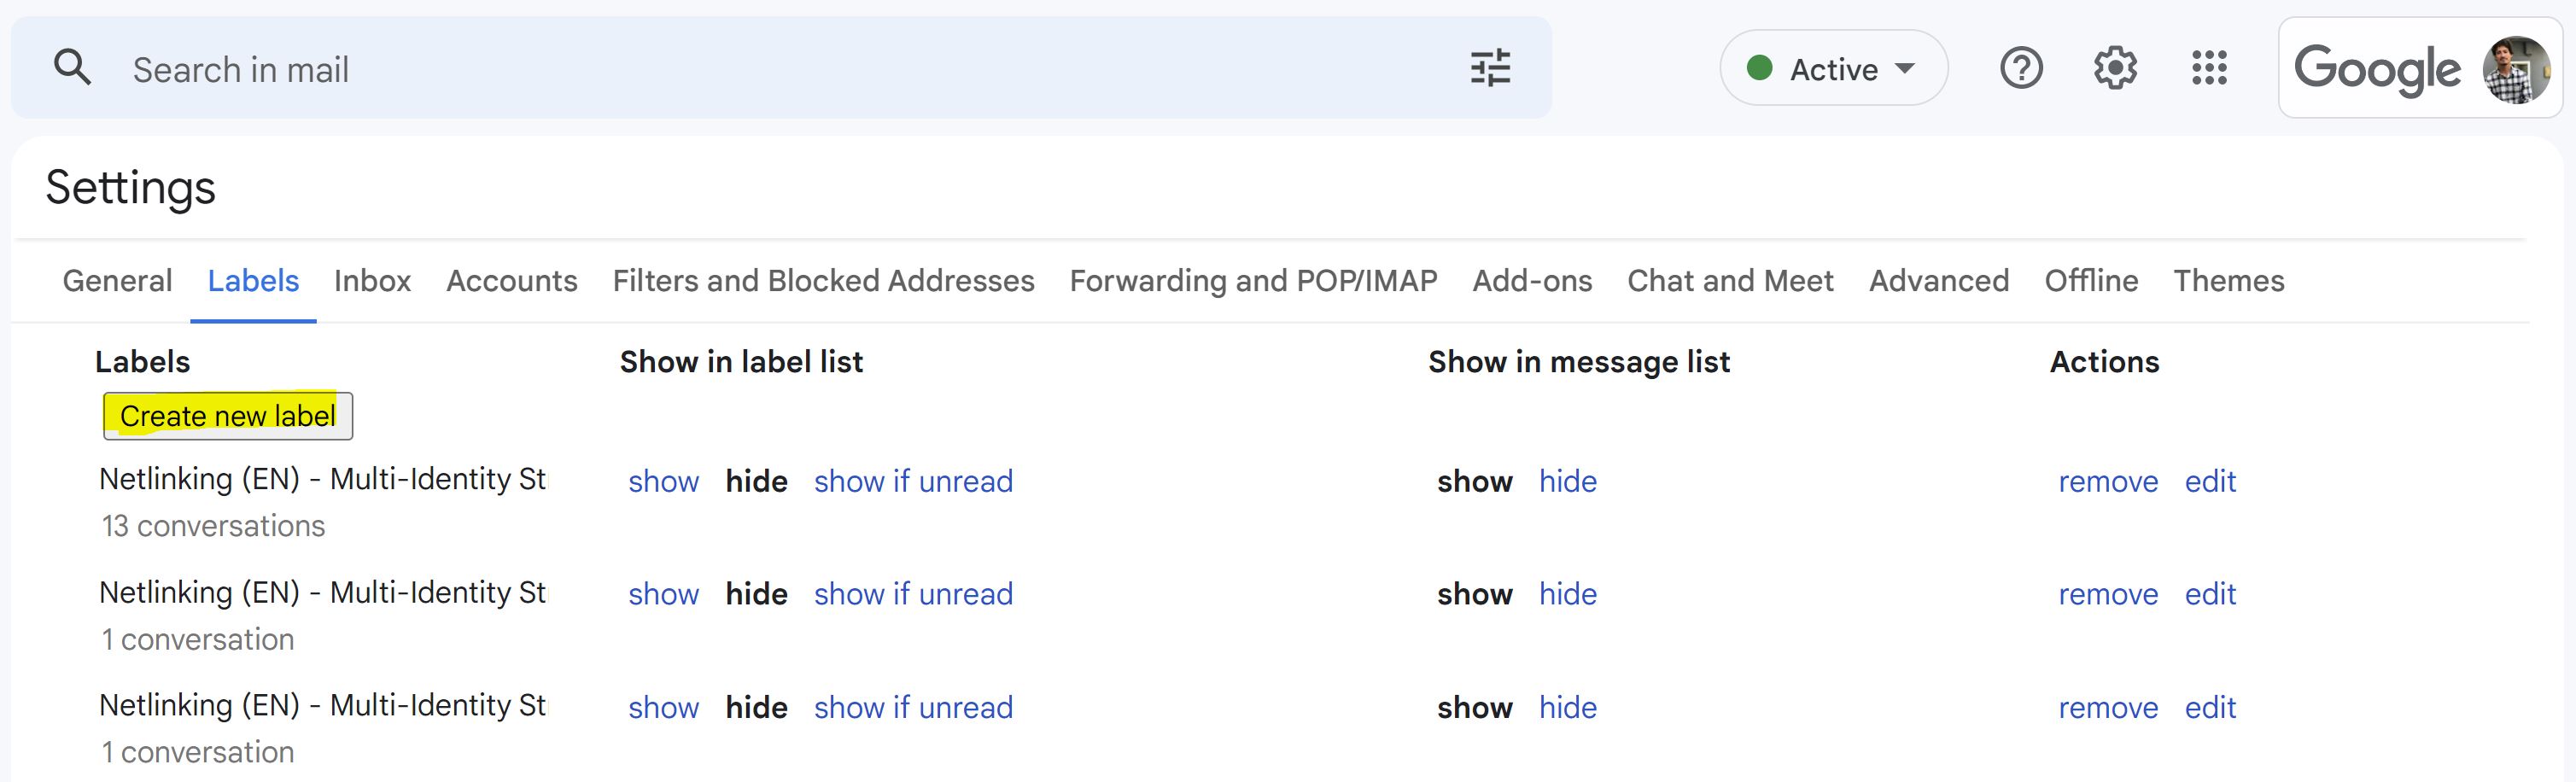Click the Google account profile picture
The height and width of the screenshot is (782, 2576).
(x=2516, y=70)
